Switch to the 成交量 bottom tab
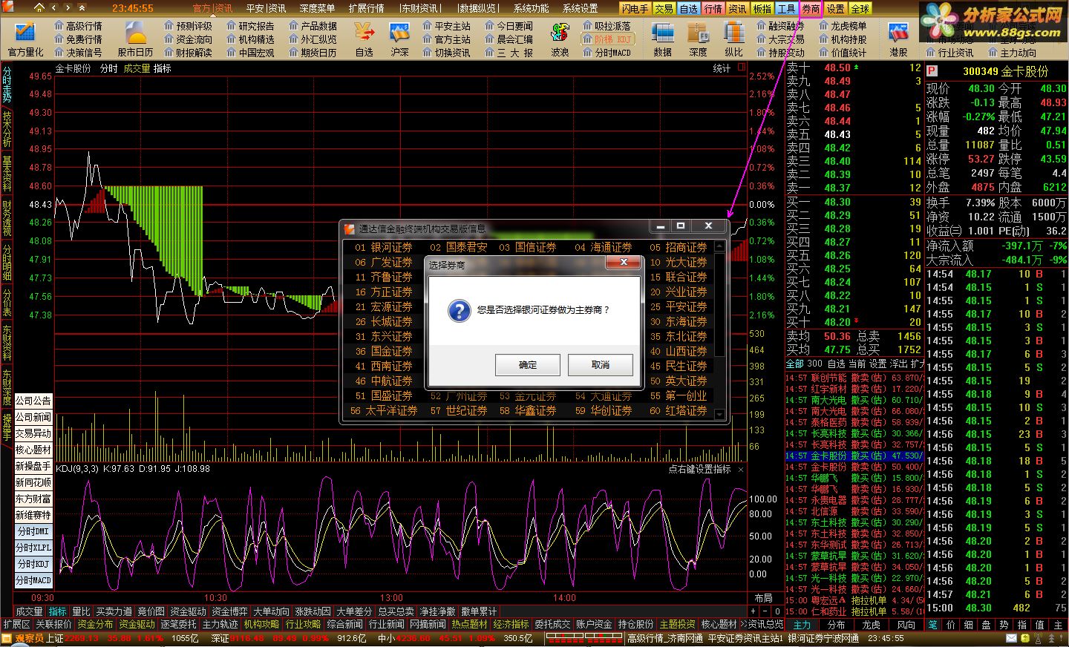Viewport: 1069px width, 647px height. point(29,612)
